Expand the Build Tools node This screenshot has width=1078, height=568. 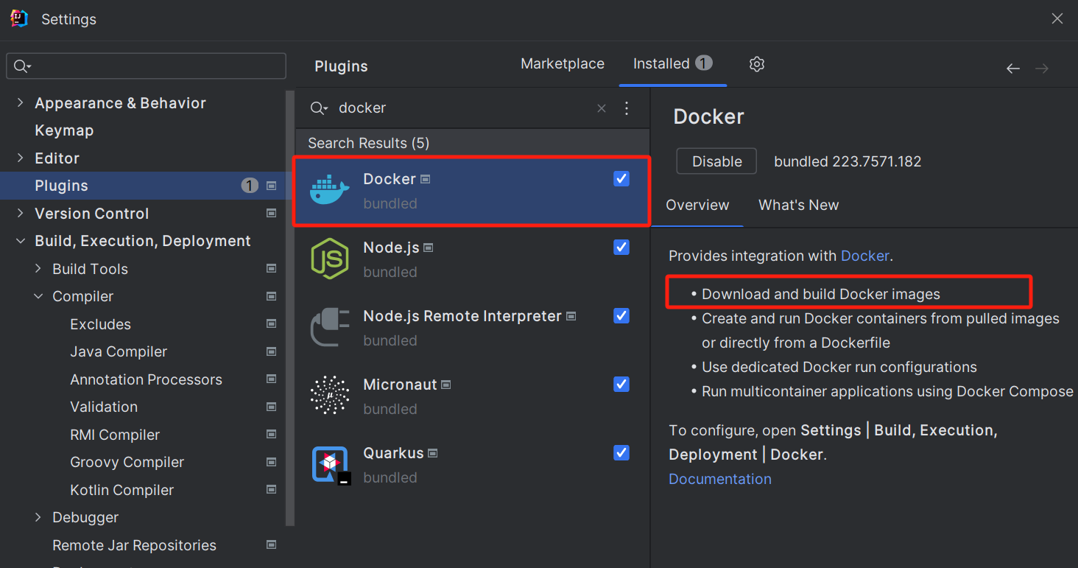coord(38,269)
